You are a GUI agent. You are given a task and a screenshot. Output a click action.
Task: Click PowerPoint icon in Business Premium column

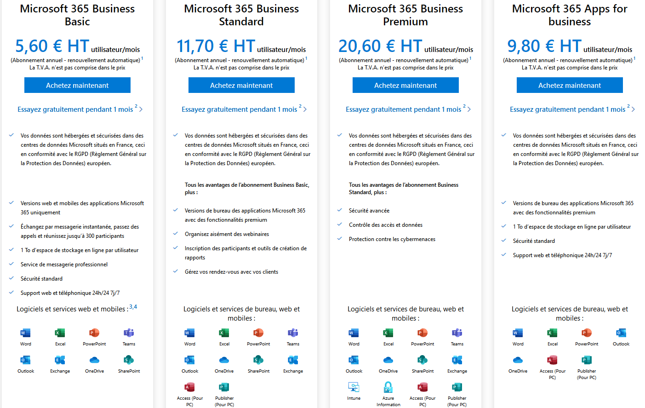pos(423,333)
